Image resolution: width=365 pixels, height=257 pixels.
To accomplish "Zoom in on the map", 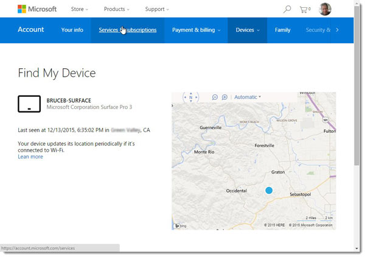I will pos(224,97).
